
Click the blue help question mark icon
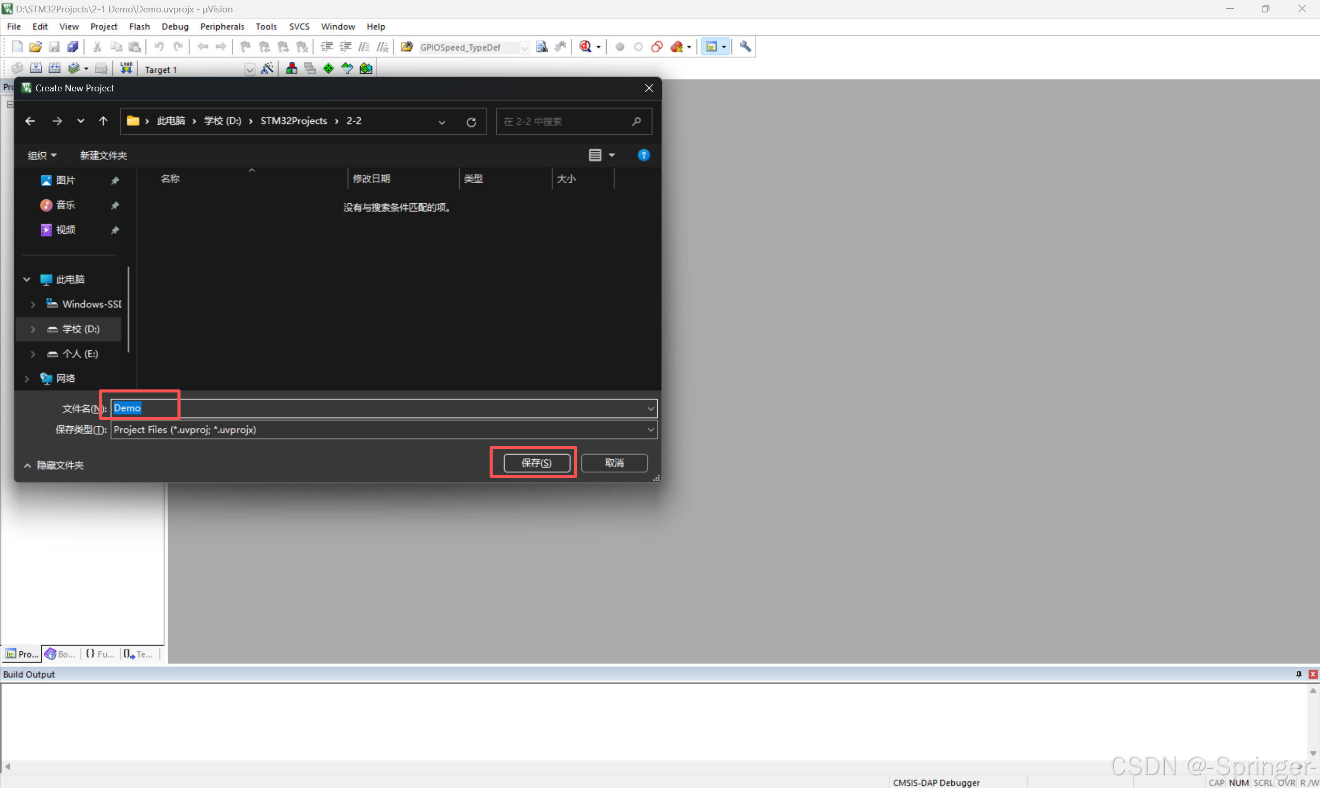(x=643, y=155)
